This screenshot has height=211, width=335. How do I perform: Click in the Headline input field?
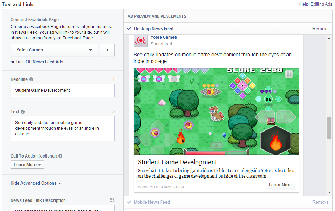coord(63,90)
